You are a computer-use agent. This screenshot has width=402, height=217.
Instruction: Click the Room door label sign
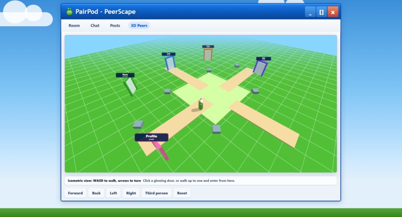[x=125, y=75]
